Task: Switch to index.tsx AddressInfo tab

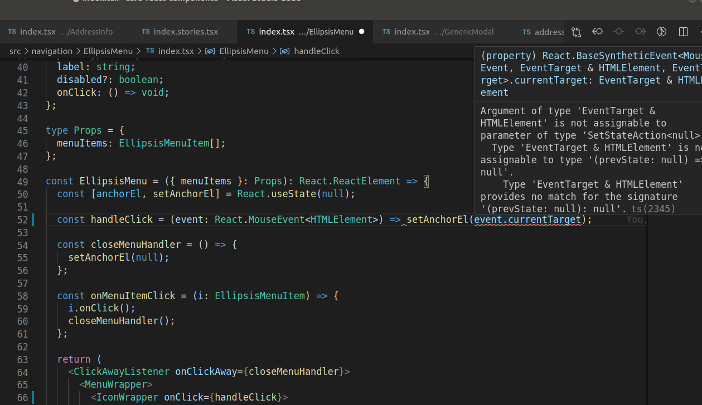Action: pyautogui.click(x=66, y=32)
